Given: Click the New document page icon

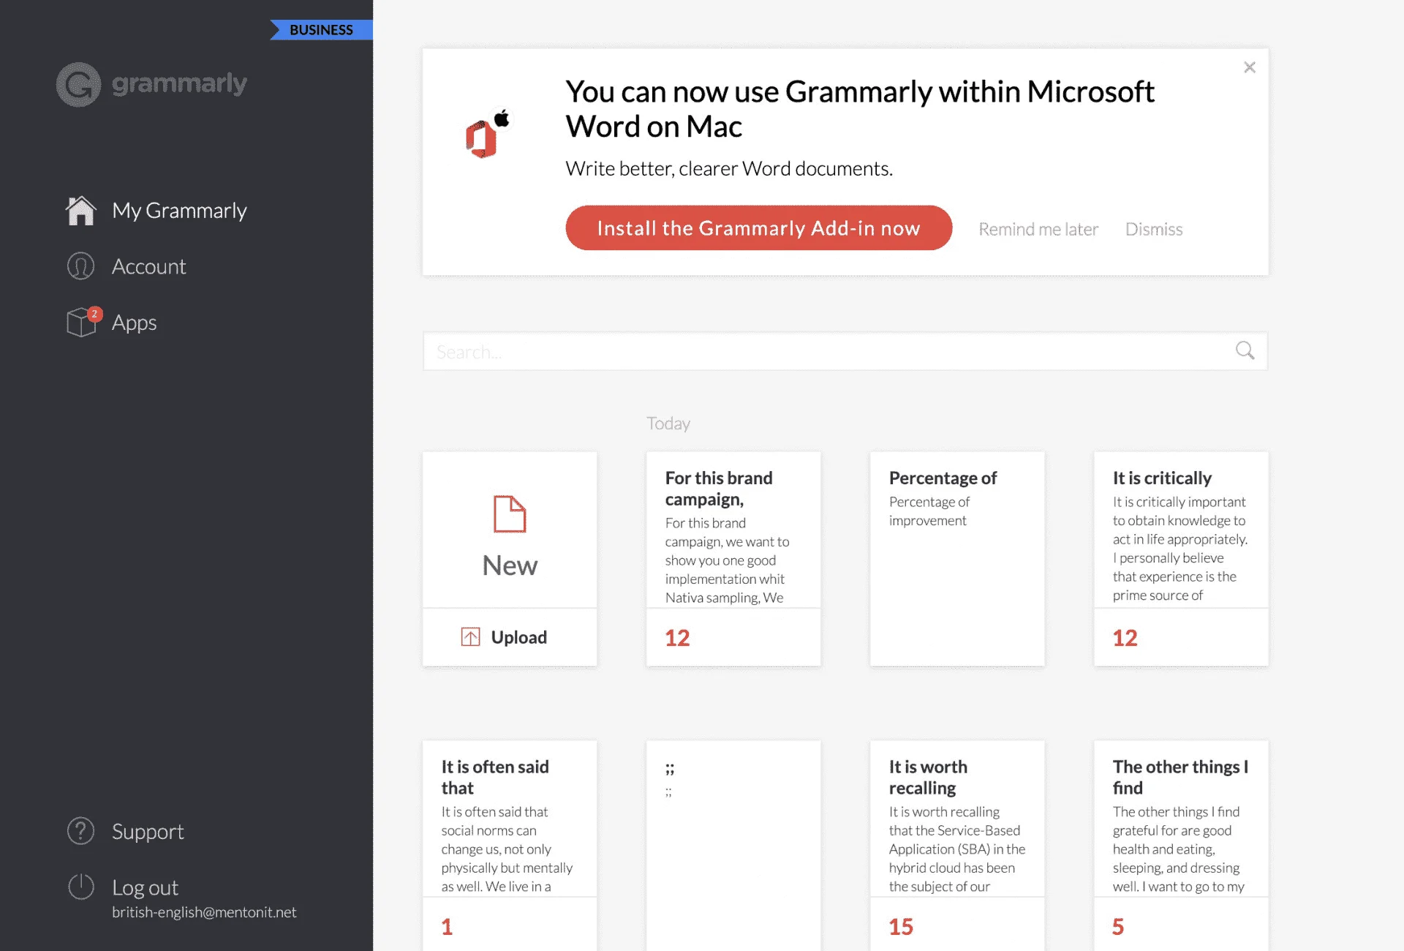Looking at the screenshot, I should (x=510, y=514).
